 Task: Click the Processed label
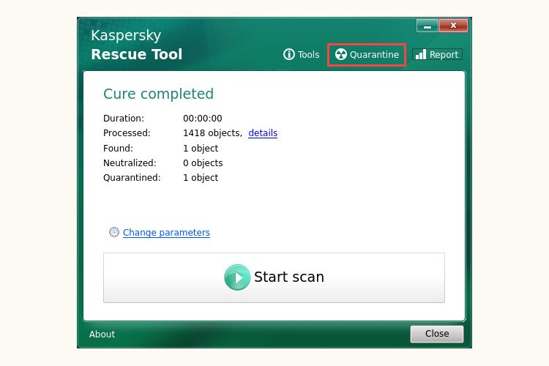click(127, 133)
